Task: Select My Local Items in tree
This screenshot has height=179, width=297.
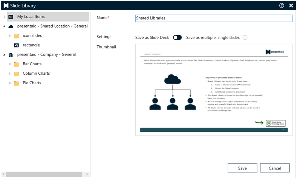Action: (x=48, y=17)
